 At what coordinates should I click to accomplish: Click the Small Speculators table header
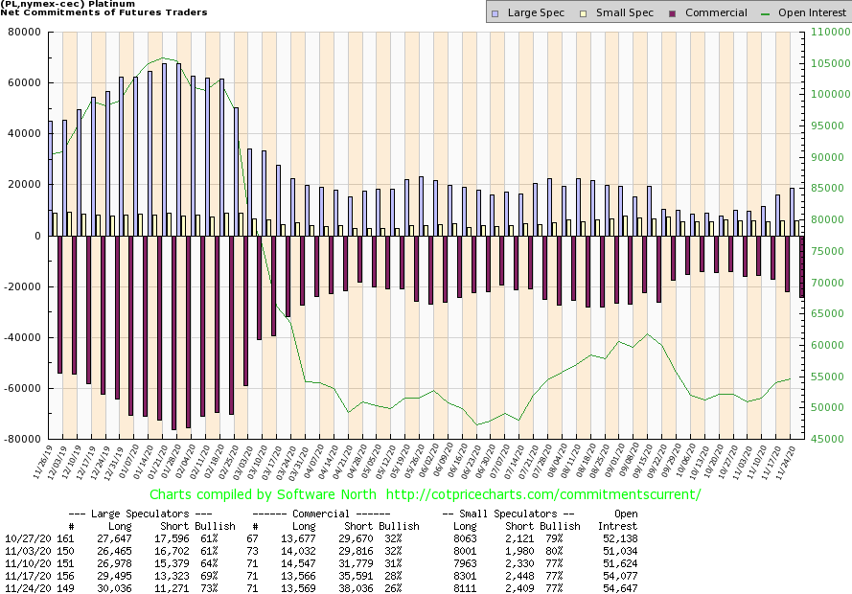[x=508, y=514]
